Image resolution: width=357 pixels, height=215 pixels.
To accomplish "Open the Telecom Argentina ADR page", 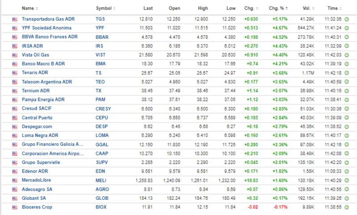I will 47,82.
